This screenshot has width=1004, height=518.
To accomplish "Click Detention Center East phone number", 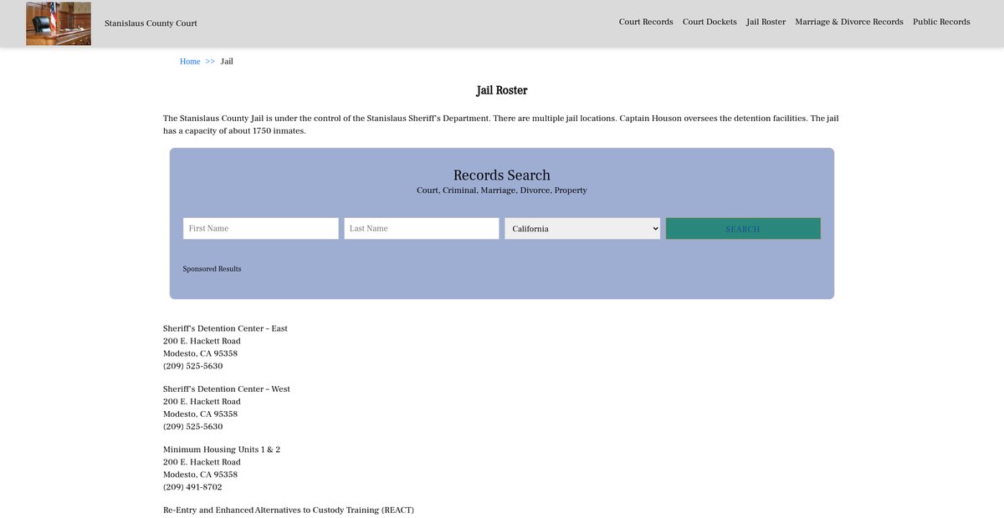I will [192, 366].
